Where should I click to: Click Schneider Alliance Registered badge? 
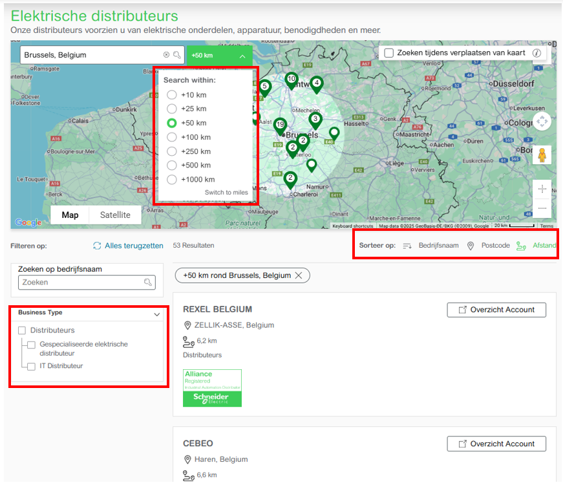(x=212, y=388)
